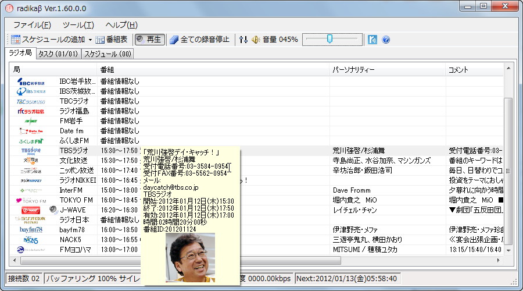The width and height of the screenshot is (523, 291).
Task: Select the bayfm78 station logo
Action: click(31, 230)
